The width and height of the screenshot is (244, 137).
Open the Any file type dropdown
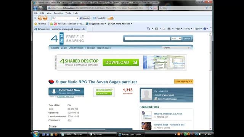pos(176,38)
